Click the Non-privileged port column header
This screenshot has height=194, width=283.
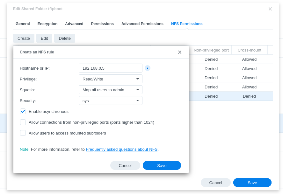coord(211,50)
